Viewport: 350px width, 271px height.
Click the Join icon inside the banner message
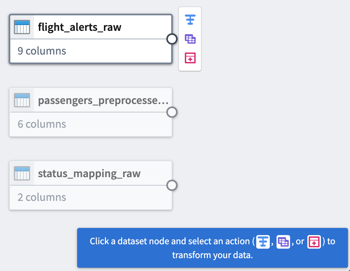tap(284, 242)
